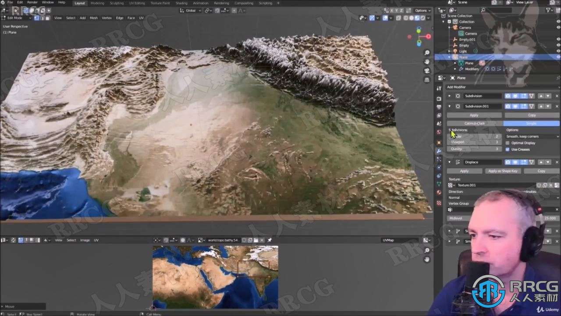The image size is (561, 316).
Task: Click the pan hand in the UV editor
Action: (427, 260)
